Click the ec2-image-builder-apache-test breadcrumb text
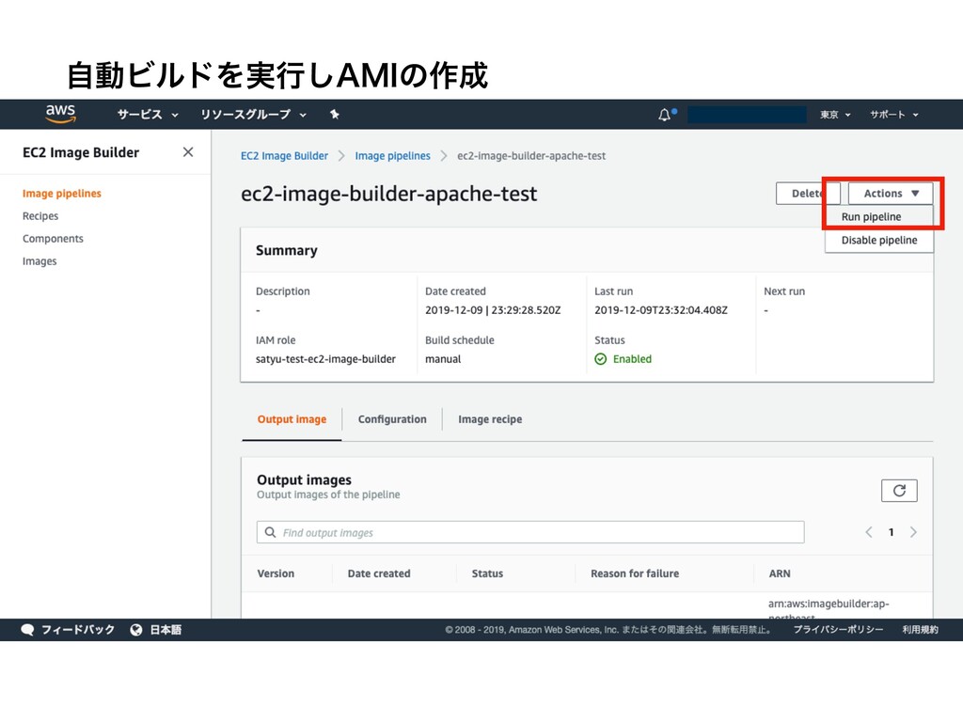 point(531,156)
